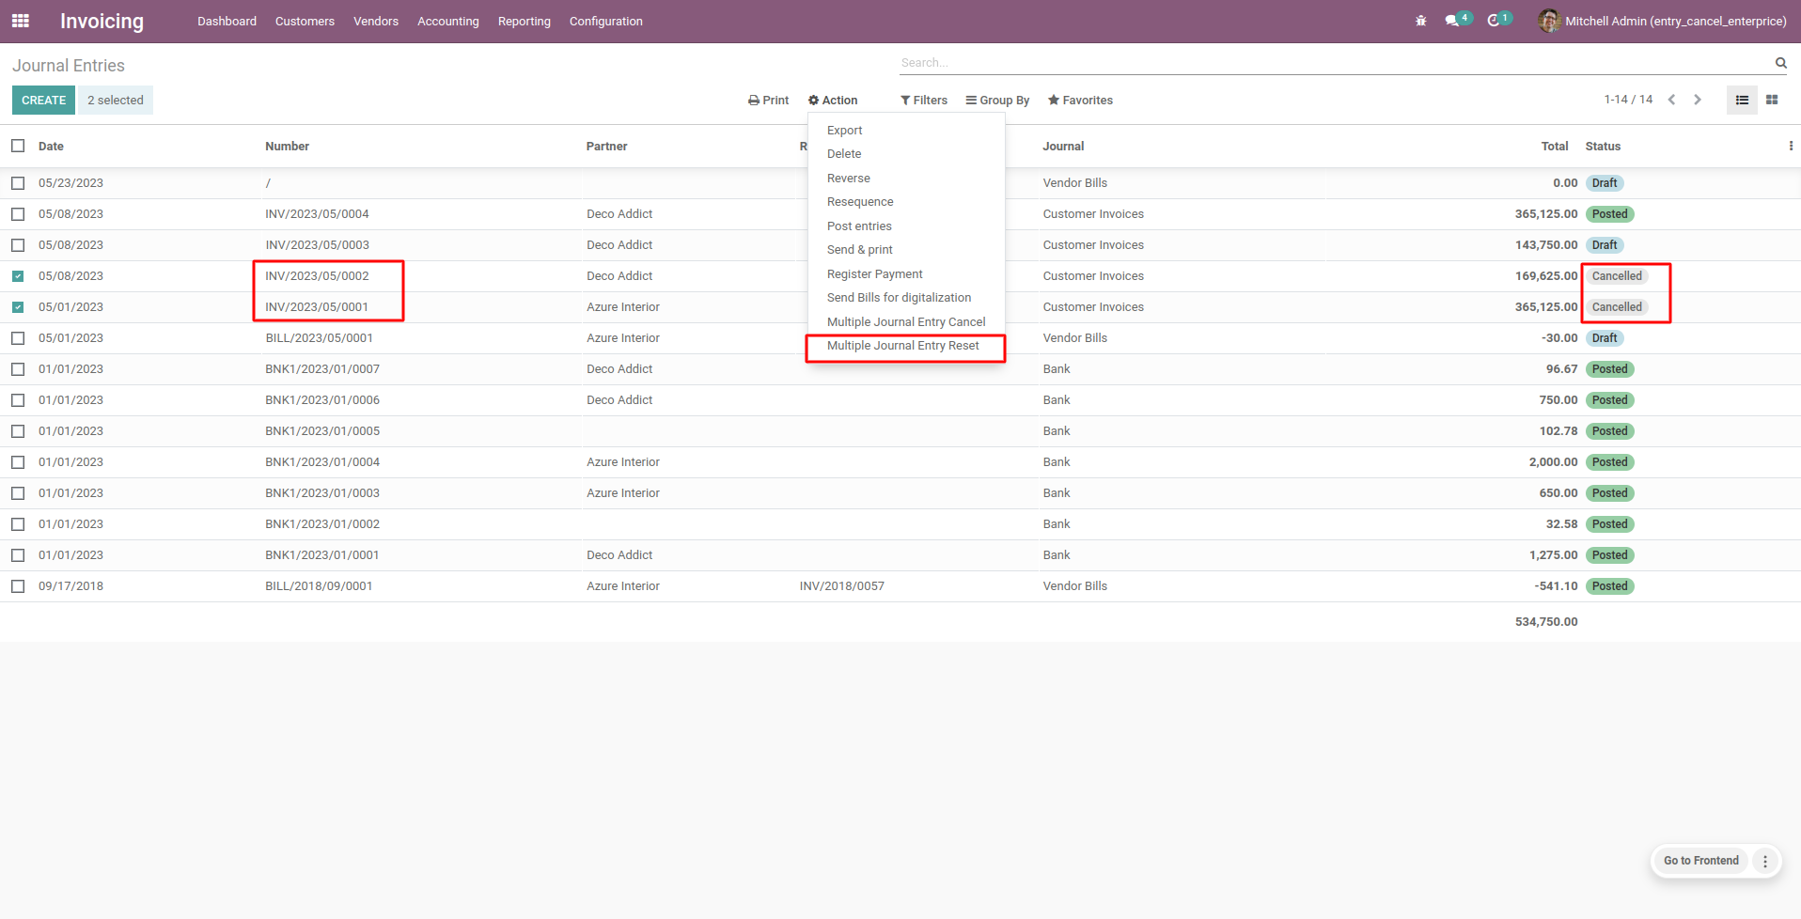Image resolution: width=1801 pixels, height=919 pixels.
Task: Open the Reporting menu
Action: pyautogui.click(x=524, y=21)
